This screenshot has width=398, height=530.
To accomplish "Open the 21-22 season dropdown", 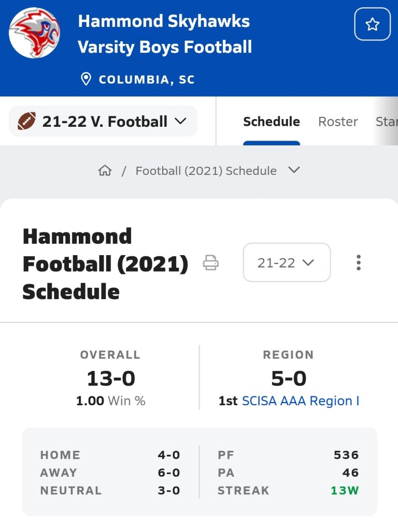I will [x=287, y=262].
